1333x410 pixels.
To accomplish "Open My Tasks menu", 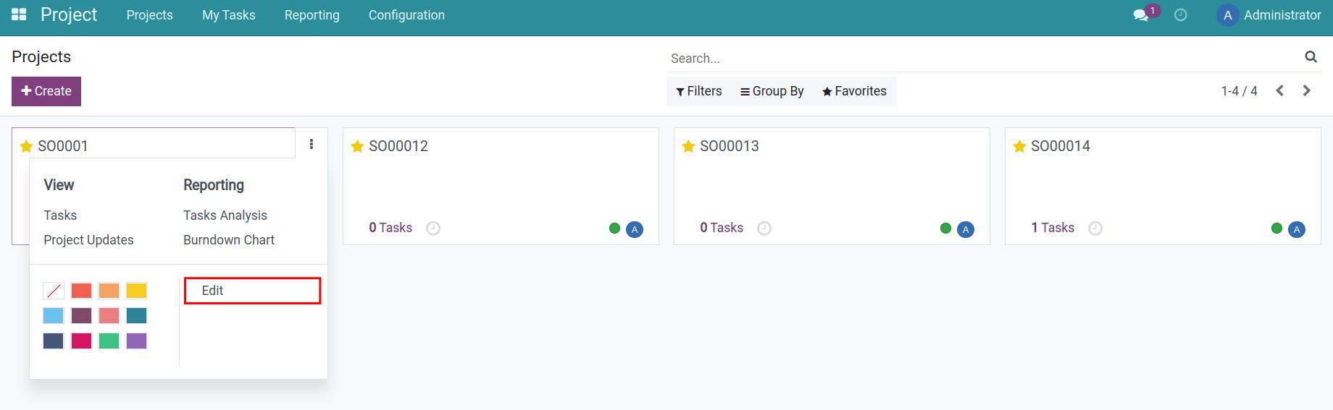I will coord(229,15).
